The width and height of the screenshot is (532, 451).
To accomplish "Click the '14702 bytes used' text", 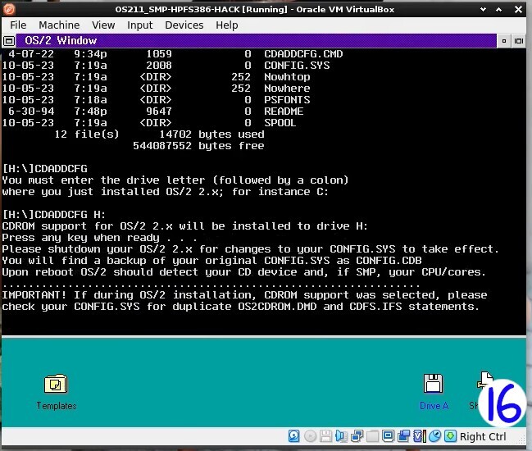I will (x=211, y=134).
